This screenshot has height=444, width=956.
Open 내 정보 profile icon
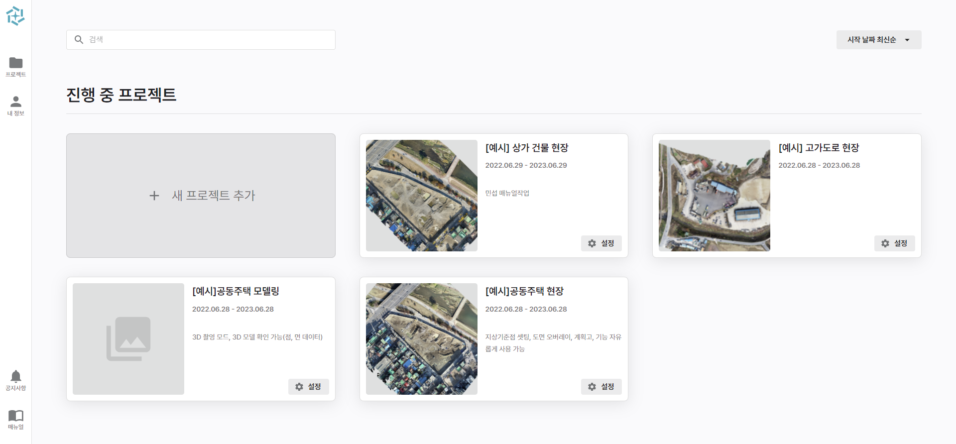pyautogui.click(x=16, y=102)
